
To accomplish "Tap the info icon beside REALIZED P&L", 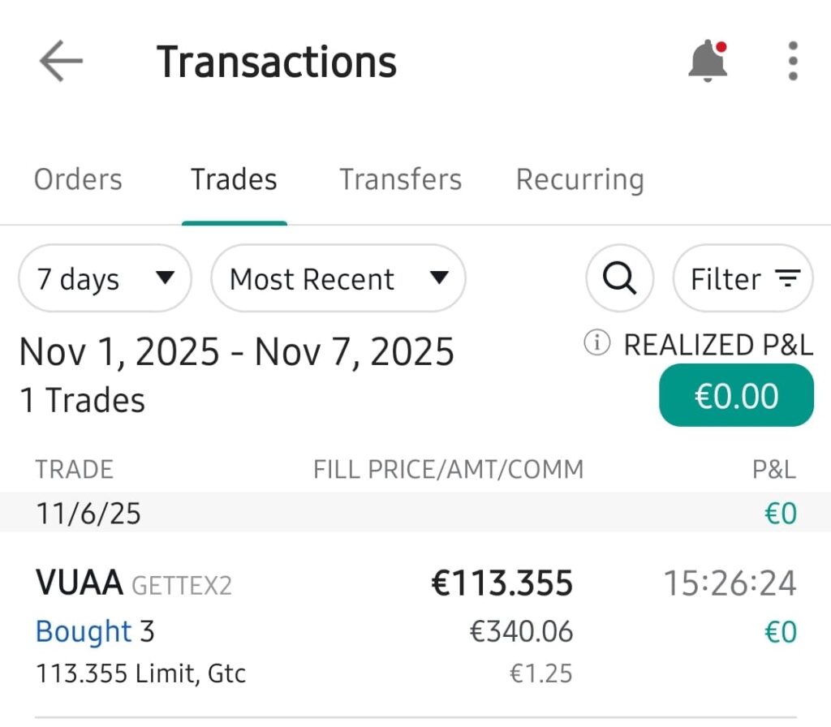I will coord(596,345).
